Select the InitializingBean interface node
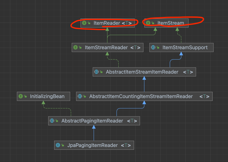Screen dimensions: 228x162 coord(44,96)
